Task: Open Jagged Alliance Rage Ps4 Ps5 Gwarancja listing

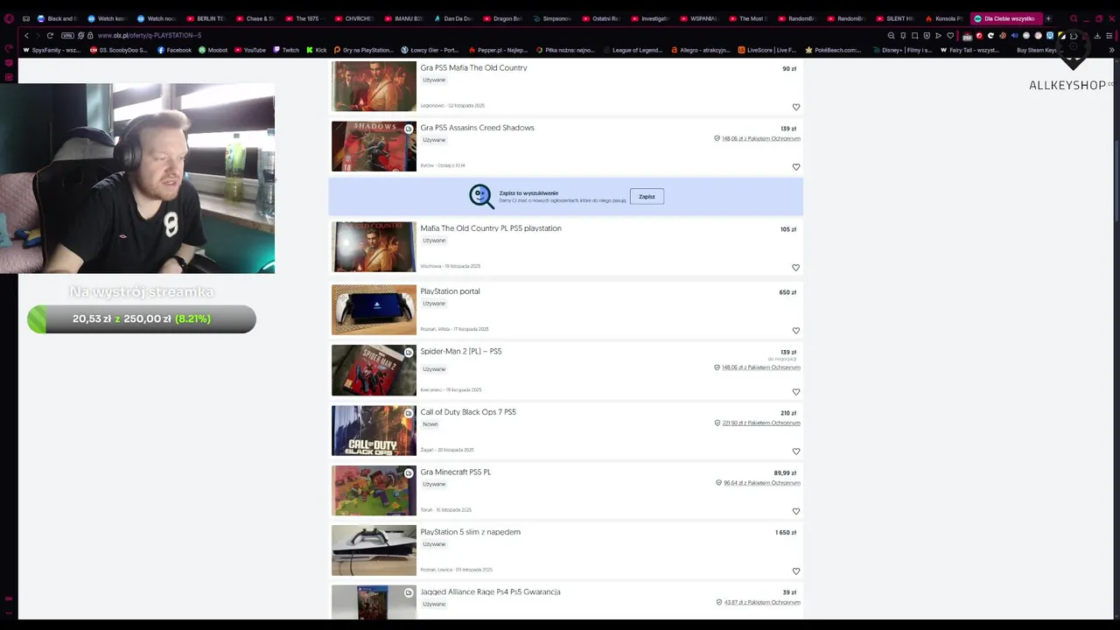Action: click(x=490, y=592)
